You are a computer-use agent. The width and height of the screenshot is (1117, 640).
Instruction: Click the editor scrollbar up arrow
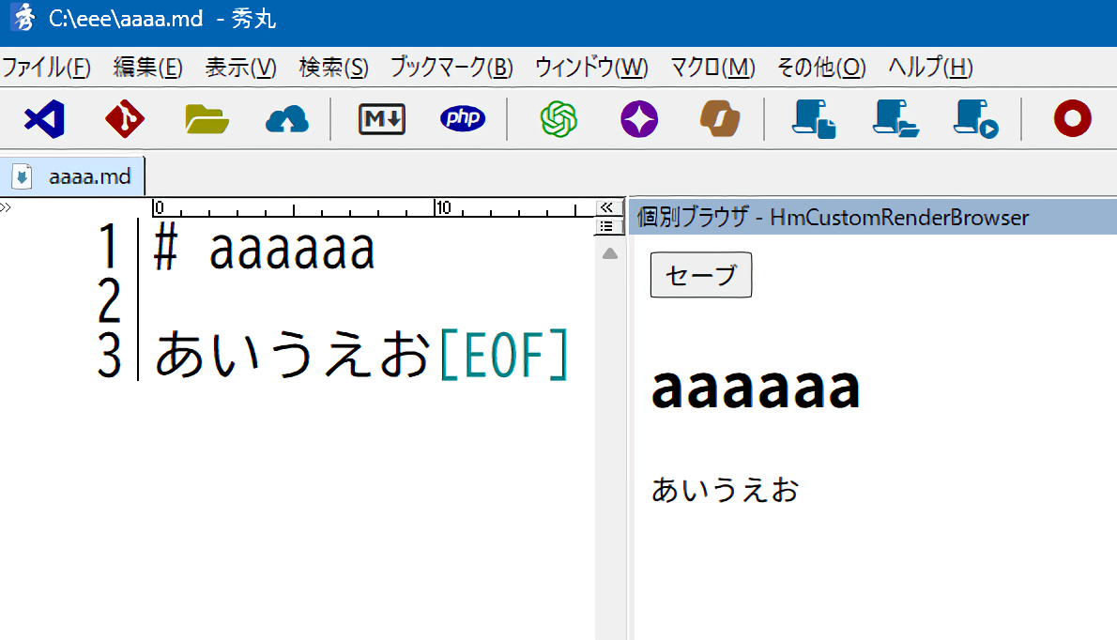(609, 253)
